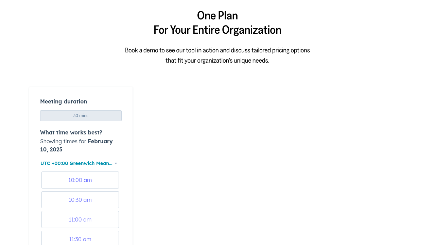This screenshot has height=245, width=435.
Task: Click the "tailored pricing options" text
Action: pos(281,50)
